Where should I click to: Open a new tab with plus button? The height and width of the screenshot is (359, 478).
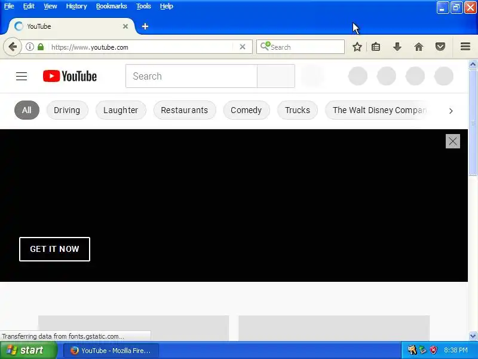(145, 26)
